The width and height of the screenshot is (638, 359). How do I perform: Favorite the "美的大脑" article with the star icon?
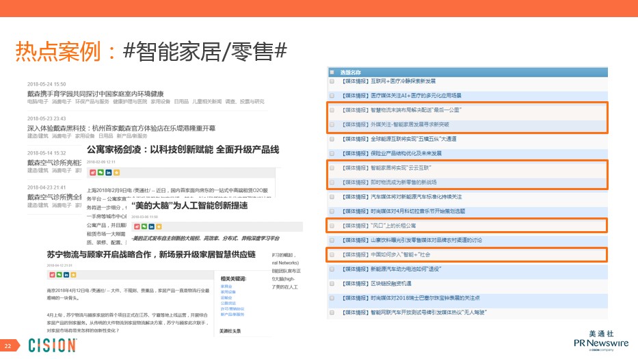click(159, 226)
